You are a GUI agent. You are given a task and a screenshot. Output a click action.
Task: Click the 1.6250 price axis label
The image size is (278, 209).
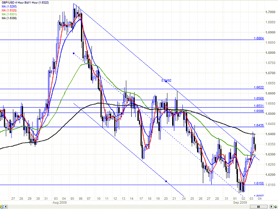(270, 165)
